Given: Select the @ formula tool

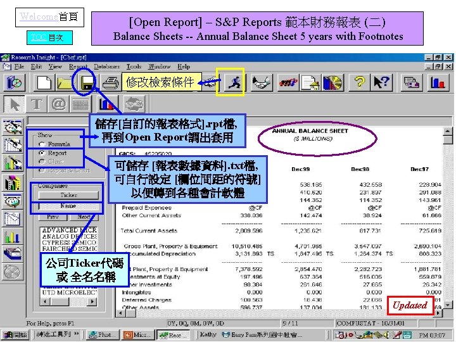Looking at the screenshot, I should [x=58, y=104].
